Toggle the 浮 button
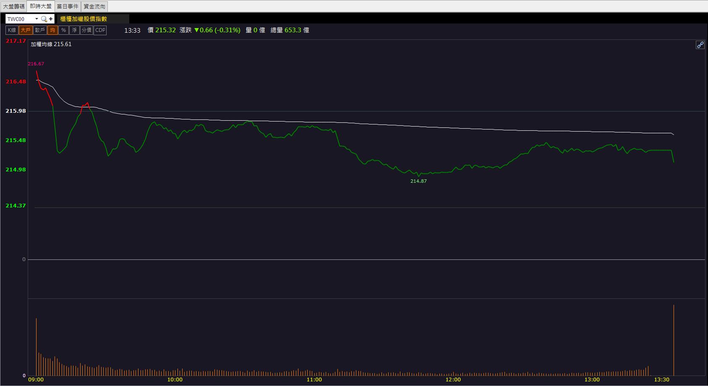 click(x=74, y=30)
